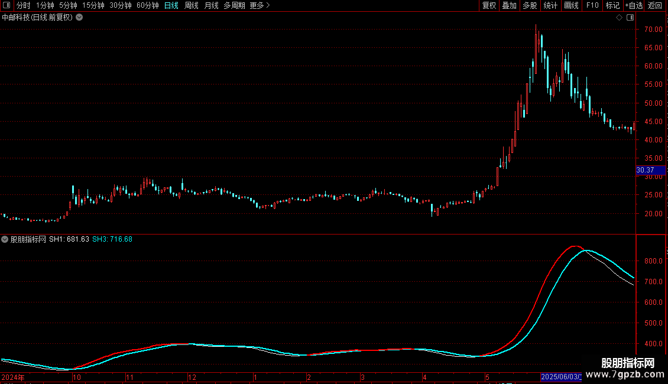This screenshot has width=668, height=384.
Task: Toggle the side panel icon in chart header
Action: [630, 18]
